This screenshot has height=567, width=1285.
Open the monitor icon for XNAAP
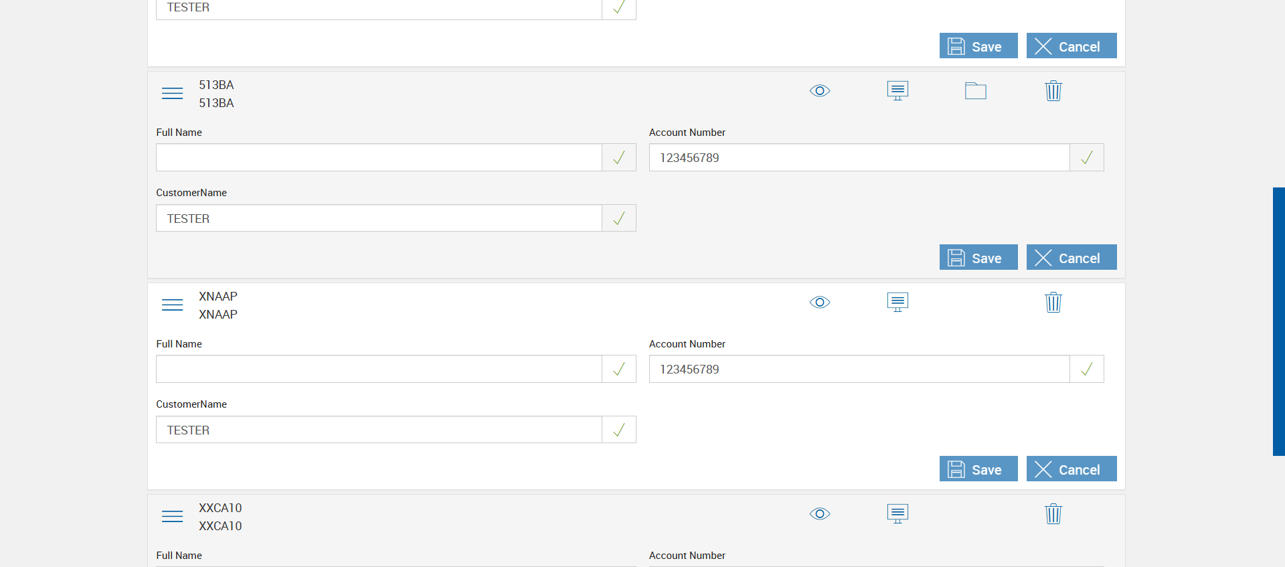click(x=897, y=302)
